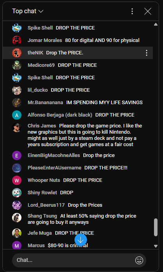The height and width of the screenshot is (272, 163).
Task: Click the PleaseEnterAUsername author name
Action: 55,168
